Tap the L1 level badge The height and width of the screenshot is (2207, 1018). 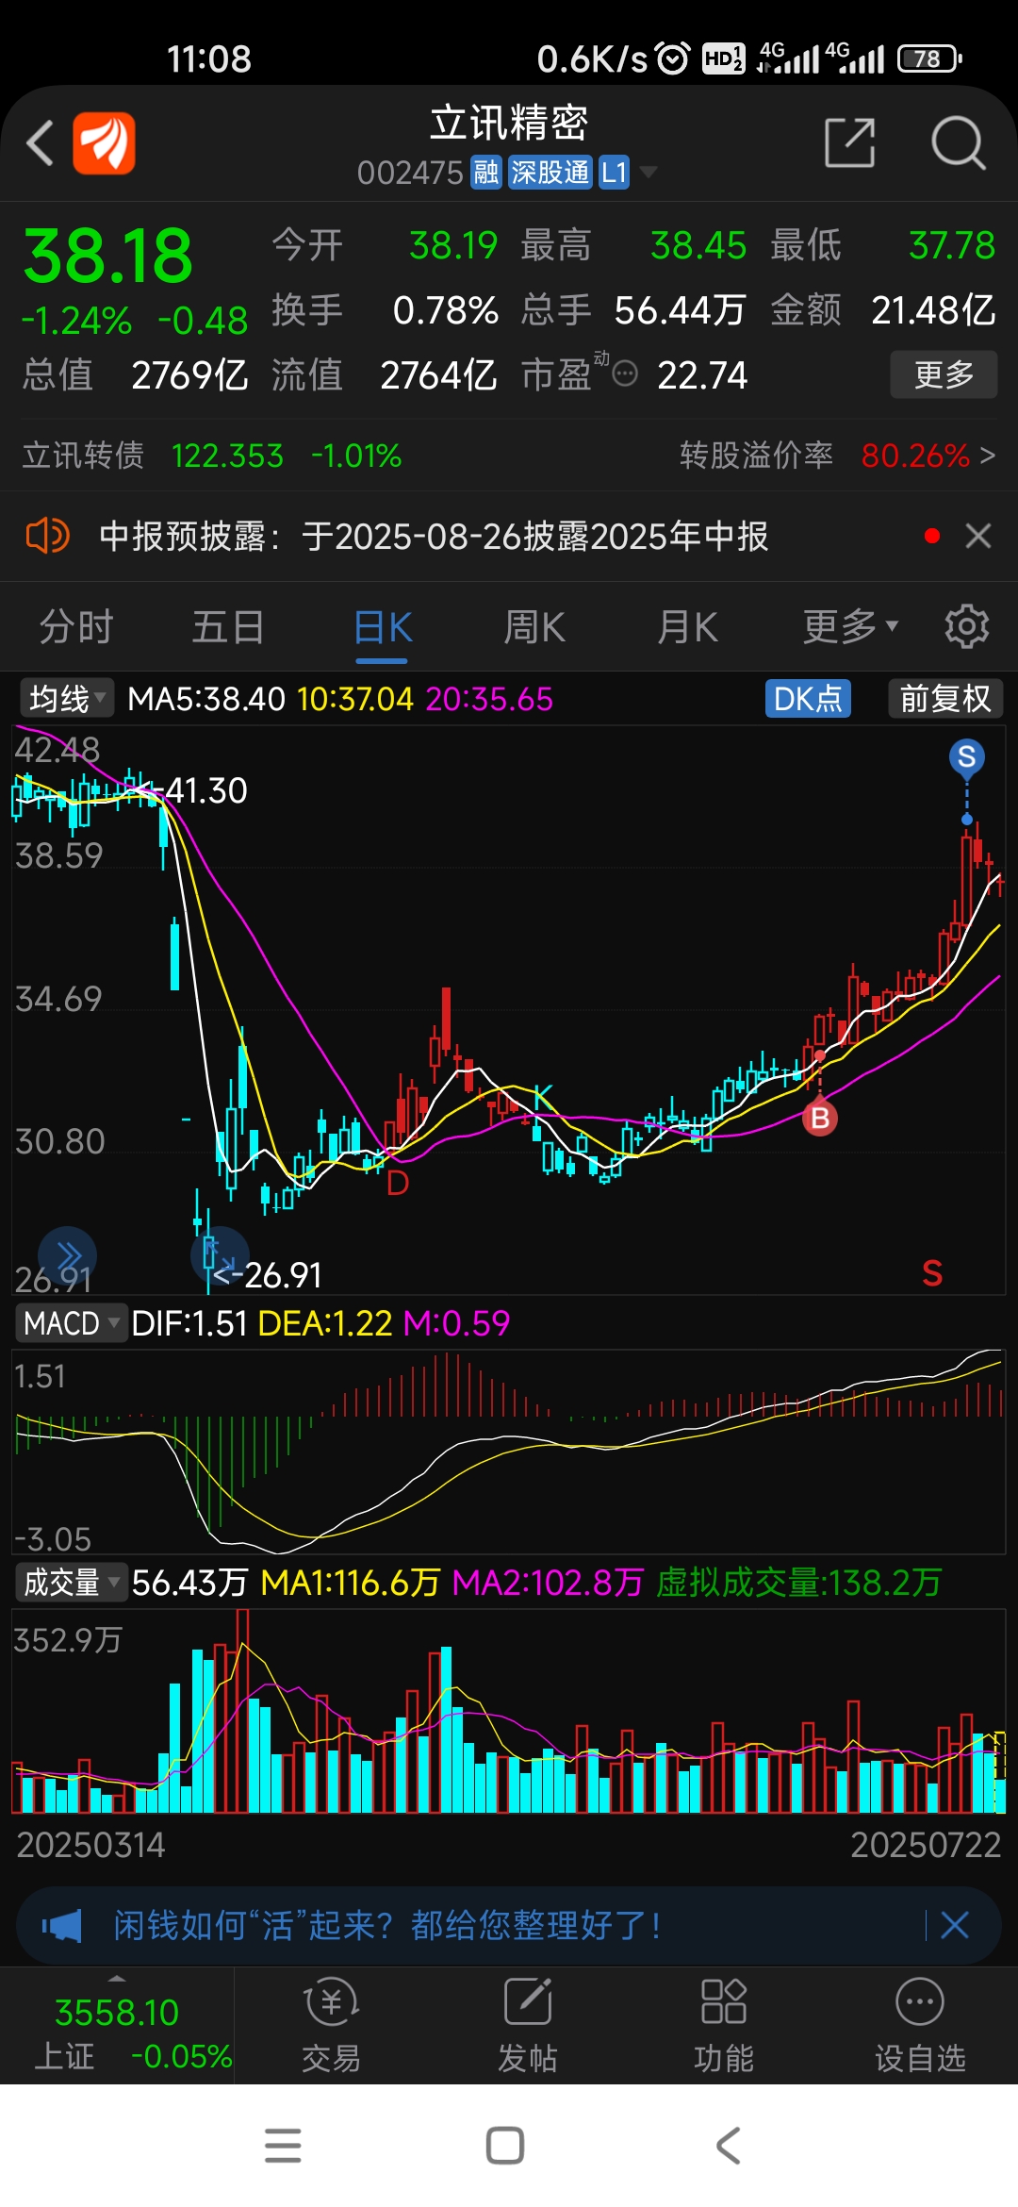tap(614, 173)
